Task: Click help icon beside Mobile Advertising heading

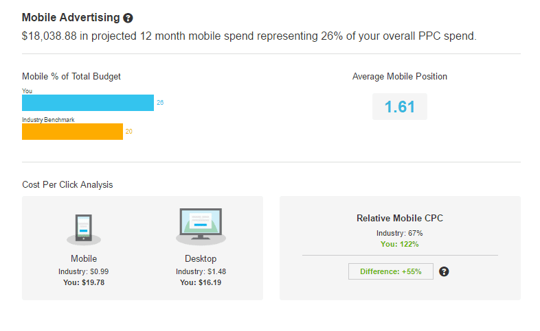Action: [x=128, y=18]
